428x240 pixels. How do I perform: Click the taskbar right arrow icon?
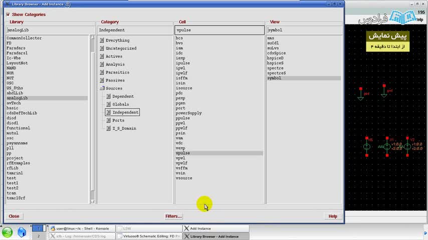click(x=425, y=233)
